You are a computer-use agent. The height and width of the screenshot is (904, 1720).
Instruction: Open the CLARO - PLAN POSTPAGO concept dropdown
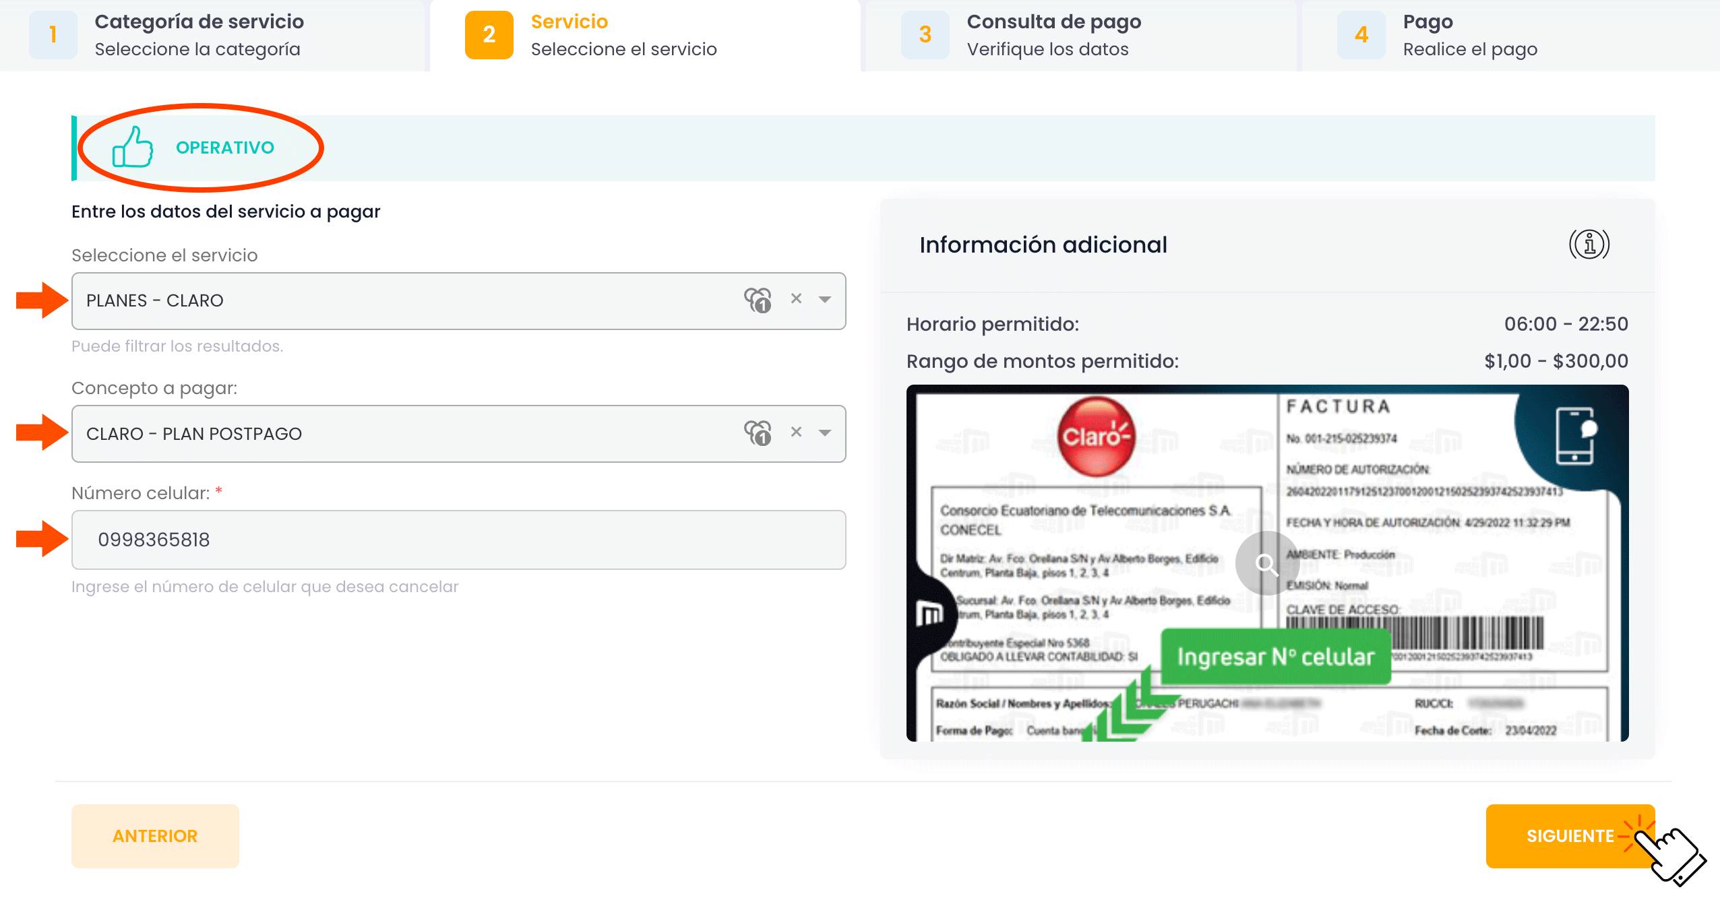(458, 434)
